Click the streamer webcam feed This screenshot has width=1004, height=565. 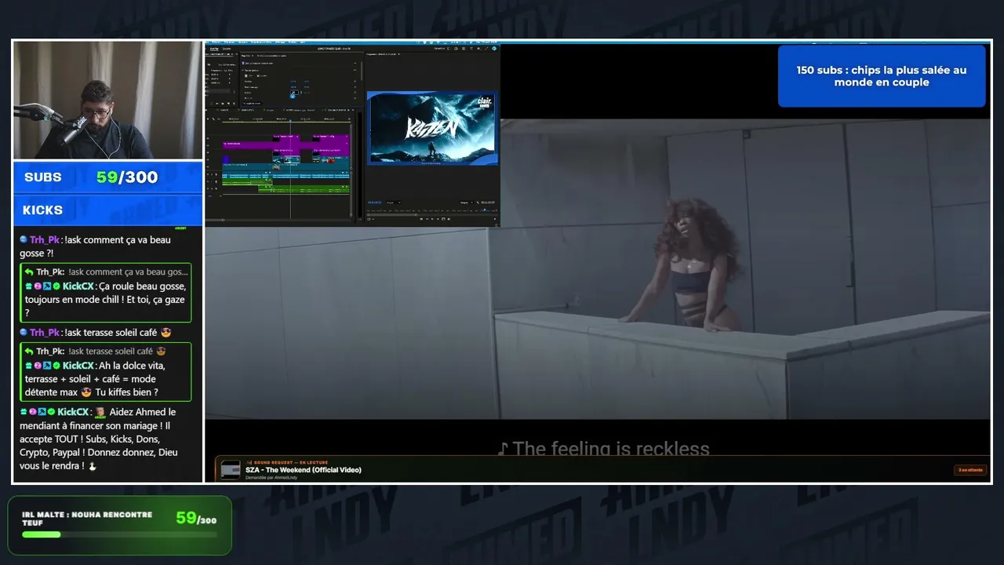point(108,100)
